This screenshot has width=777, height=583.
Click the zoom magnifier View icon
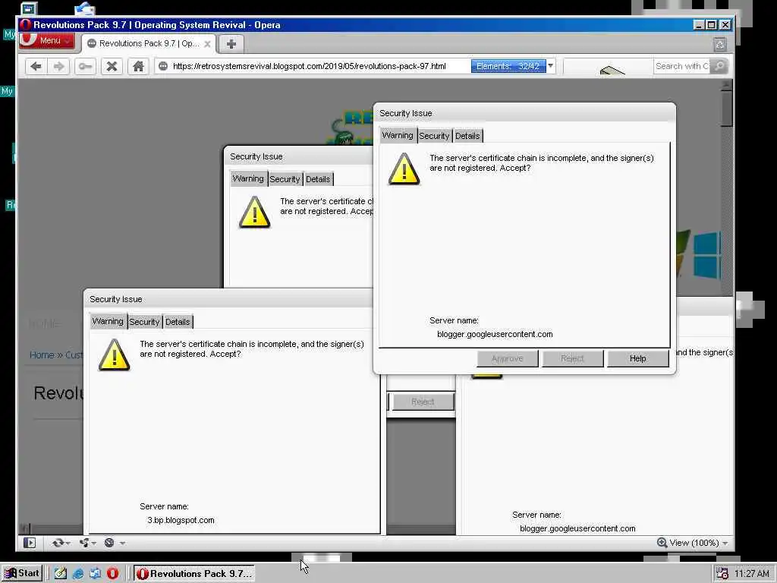[x=662, y=543]
